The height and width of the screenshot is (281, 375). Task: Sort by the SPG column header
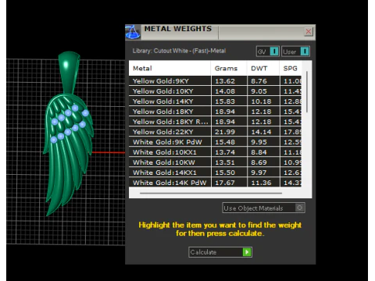291,69
